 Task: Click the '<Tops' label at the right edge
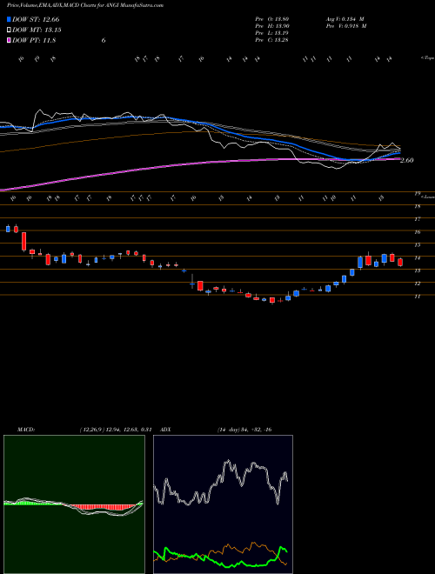pos(427,58)
